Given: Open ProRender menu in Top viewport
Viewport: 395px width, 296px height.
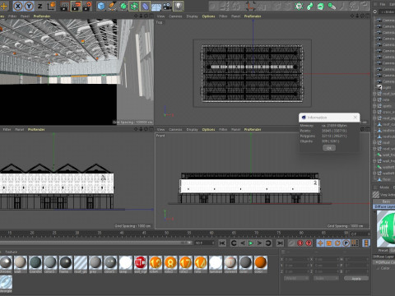Looking at the screenshot, I should tap(253, 16).
